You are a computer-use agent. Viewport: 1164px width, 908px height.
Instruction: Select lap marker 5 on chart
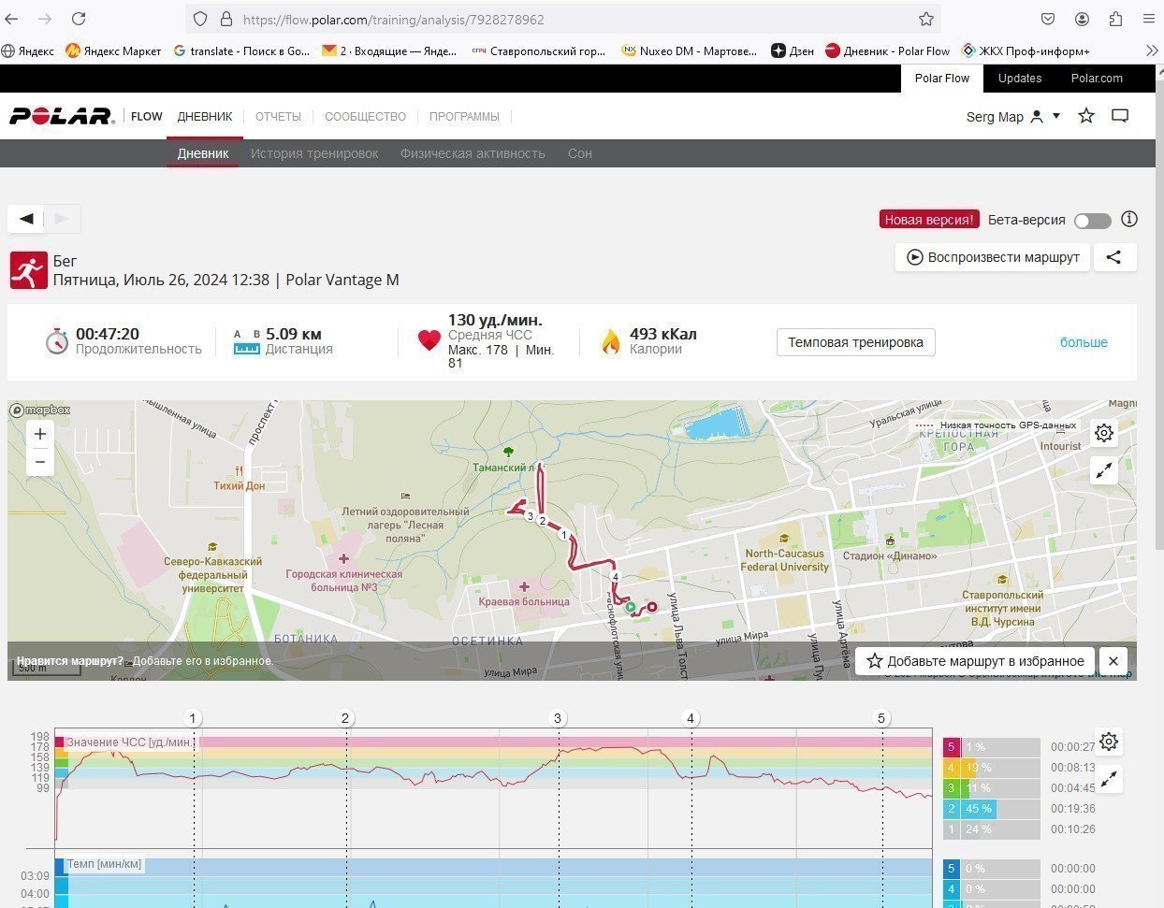(881, 718)
